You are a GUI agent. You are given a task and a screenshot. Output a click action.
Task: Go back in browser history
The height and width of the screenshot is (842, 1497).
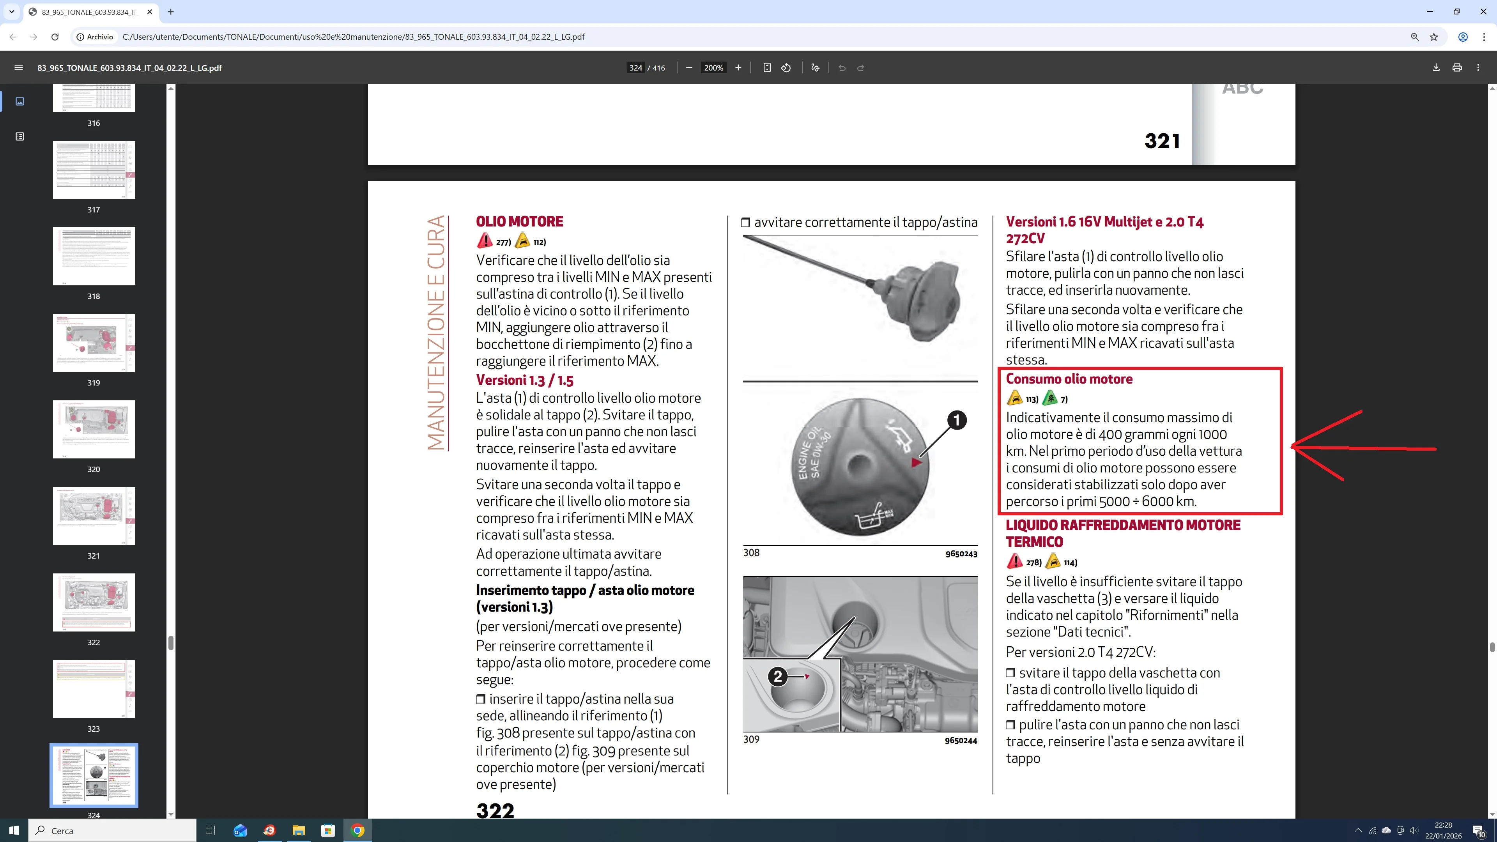point(13,37)
